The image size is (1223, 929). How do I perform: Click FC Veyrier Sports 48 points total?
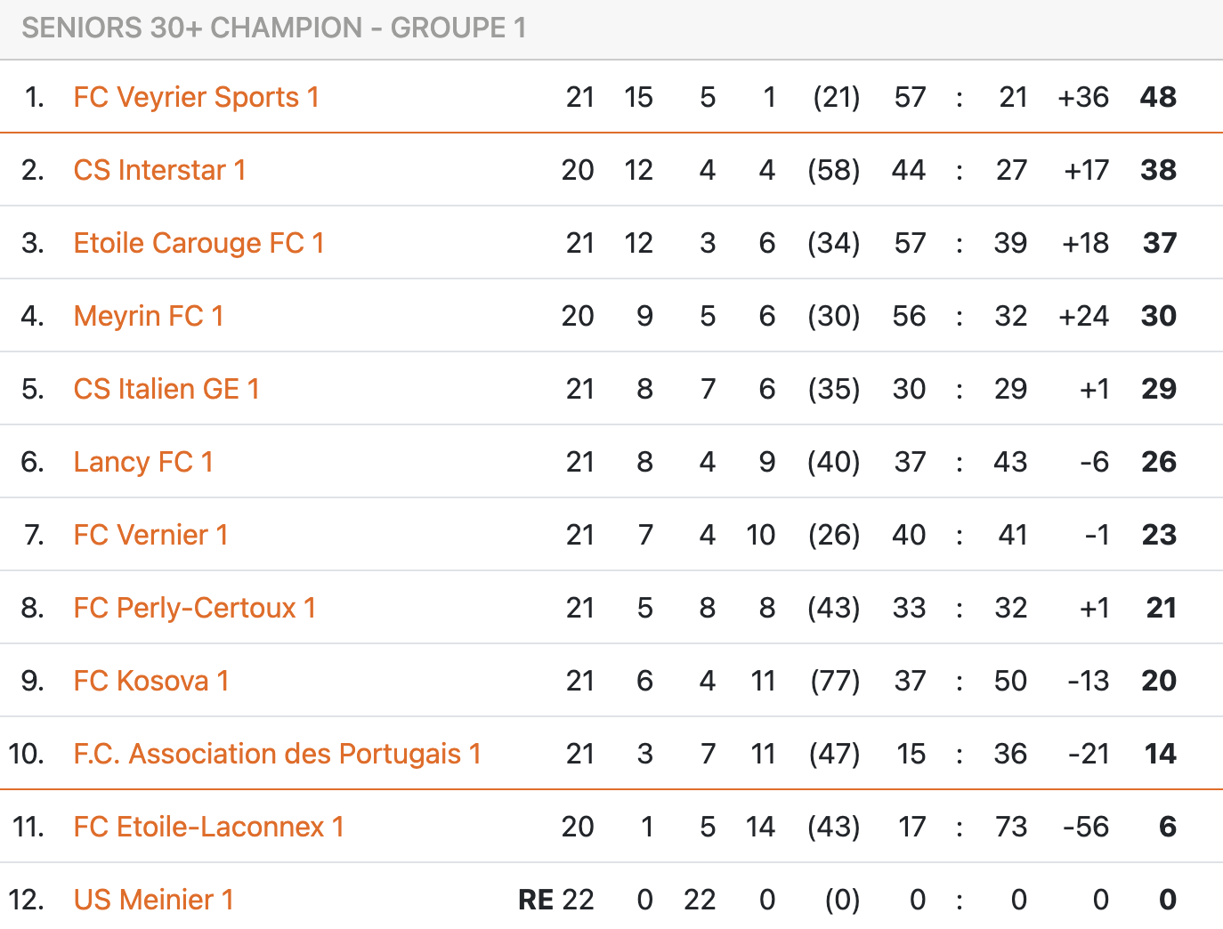pos(1158,97)
